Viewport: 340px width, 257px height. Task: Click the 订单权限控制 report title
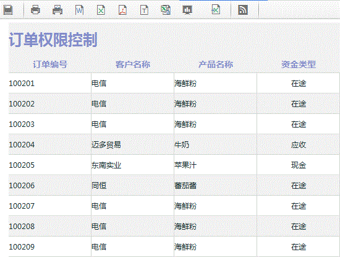(x=53, y=40)
